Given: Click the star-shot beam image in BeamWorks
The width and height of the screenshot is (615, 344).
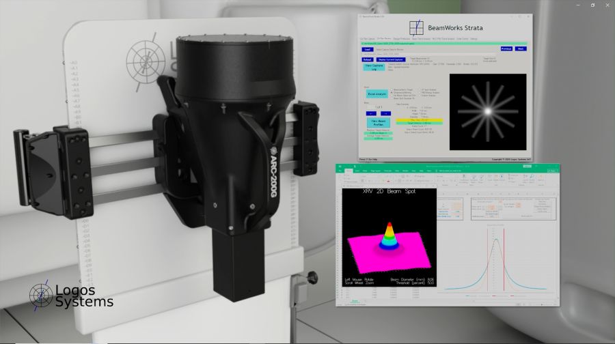Looking at the screenshot, I should [488, 112].
